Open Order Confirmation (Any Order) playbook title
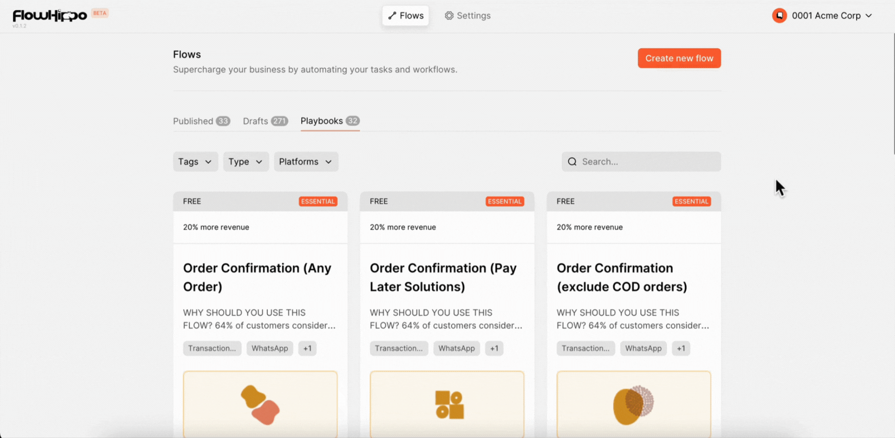895x438 pixels. [x=257, y=278]
